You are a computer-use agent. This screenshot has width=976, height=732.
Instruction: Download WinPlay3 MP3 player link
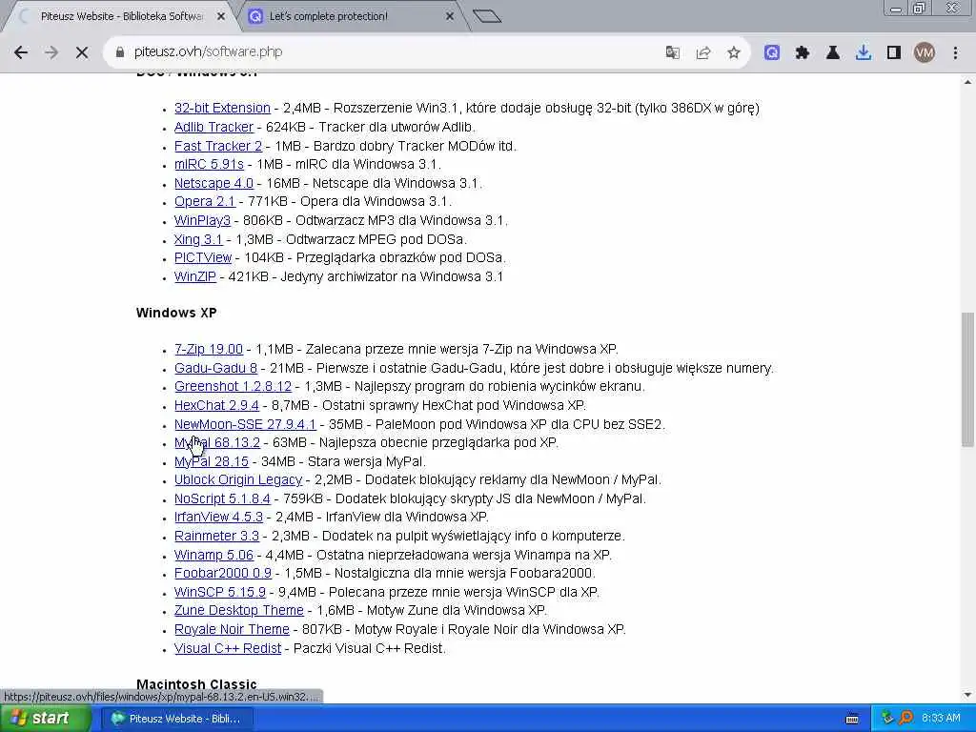point(202,220)
